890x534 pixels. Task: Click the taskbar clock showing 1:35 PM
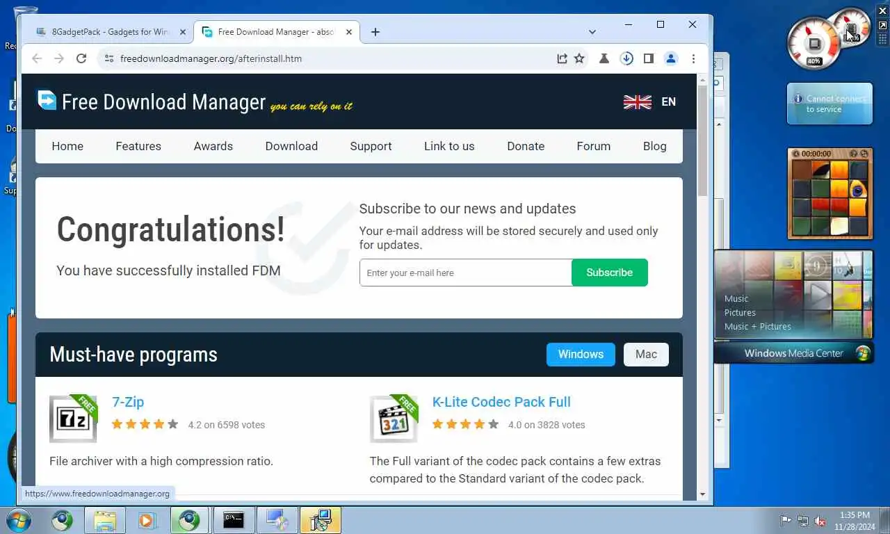click(x=855, y=521)
